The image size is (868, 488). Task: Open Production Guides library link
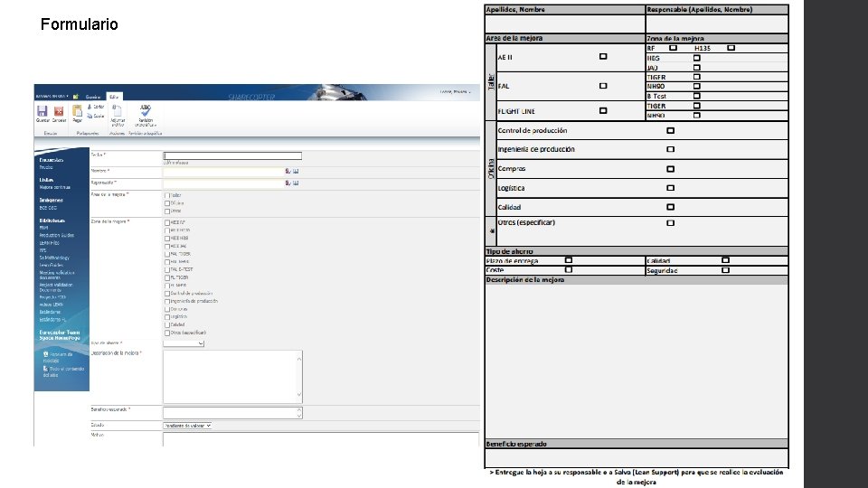56,235
